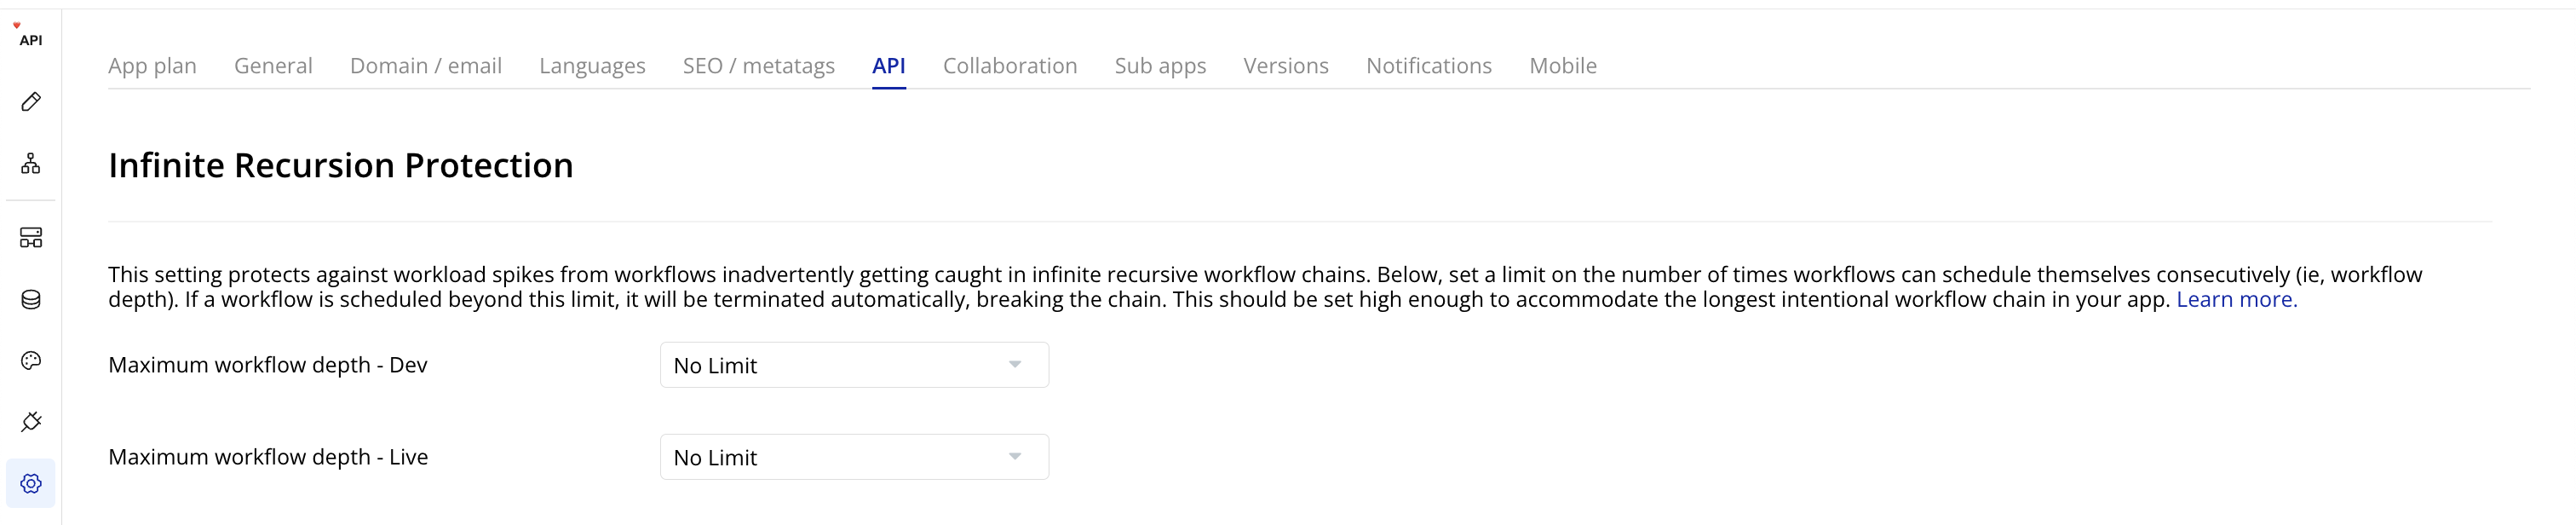The width and height of the screenshot is (2576, 525).
Task: Open the Plugins plug icon
Action: coord(31,422)
